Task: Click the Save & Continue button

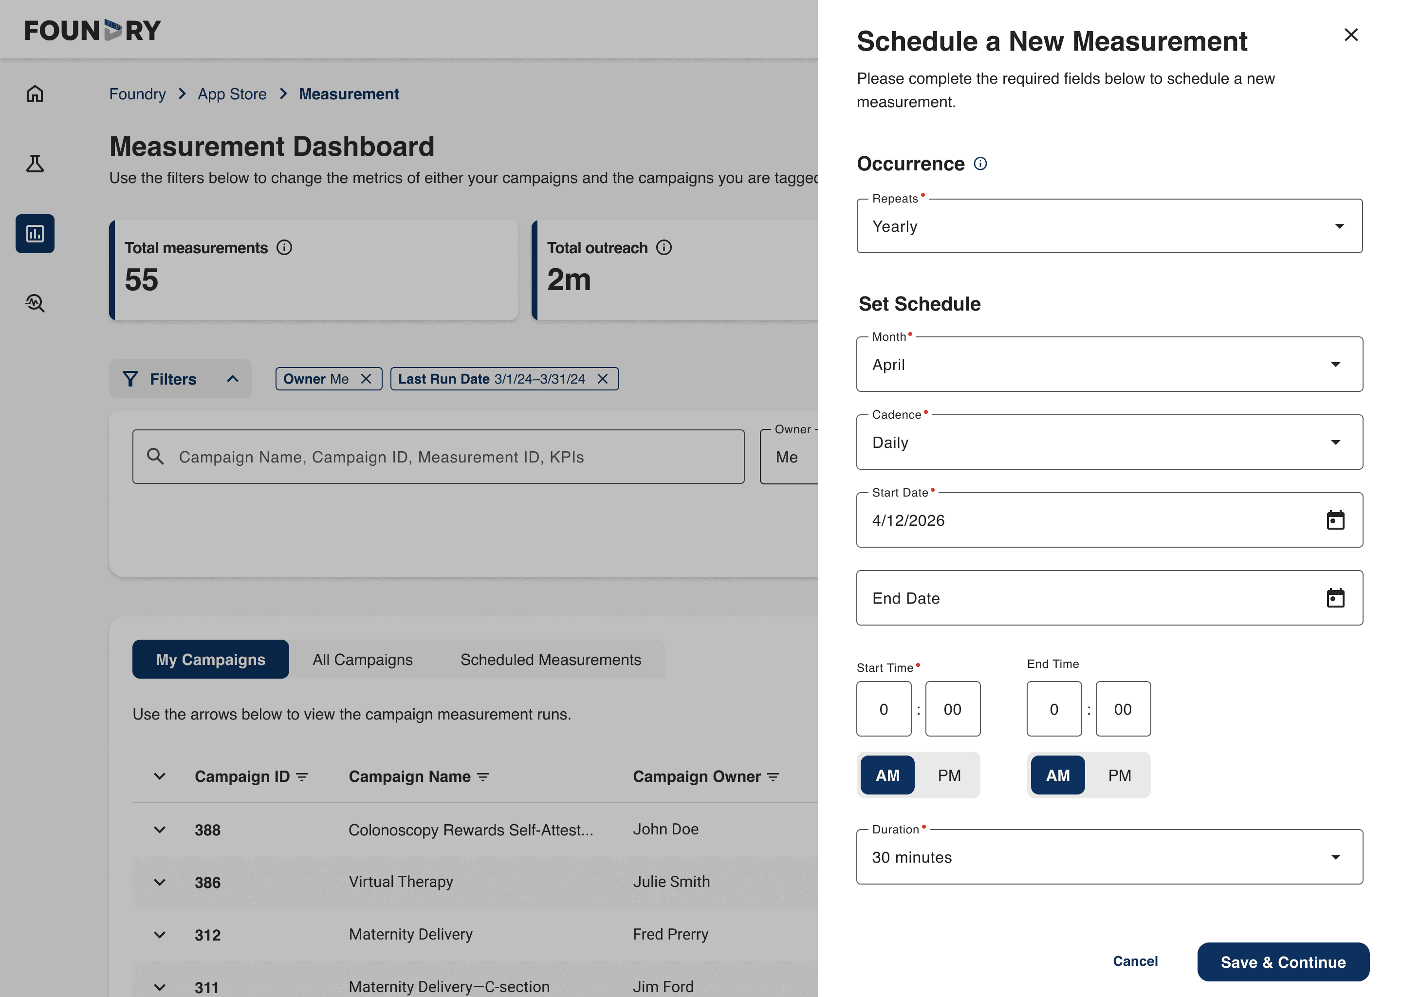Action: pos(1283,962)
